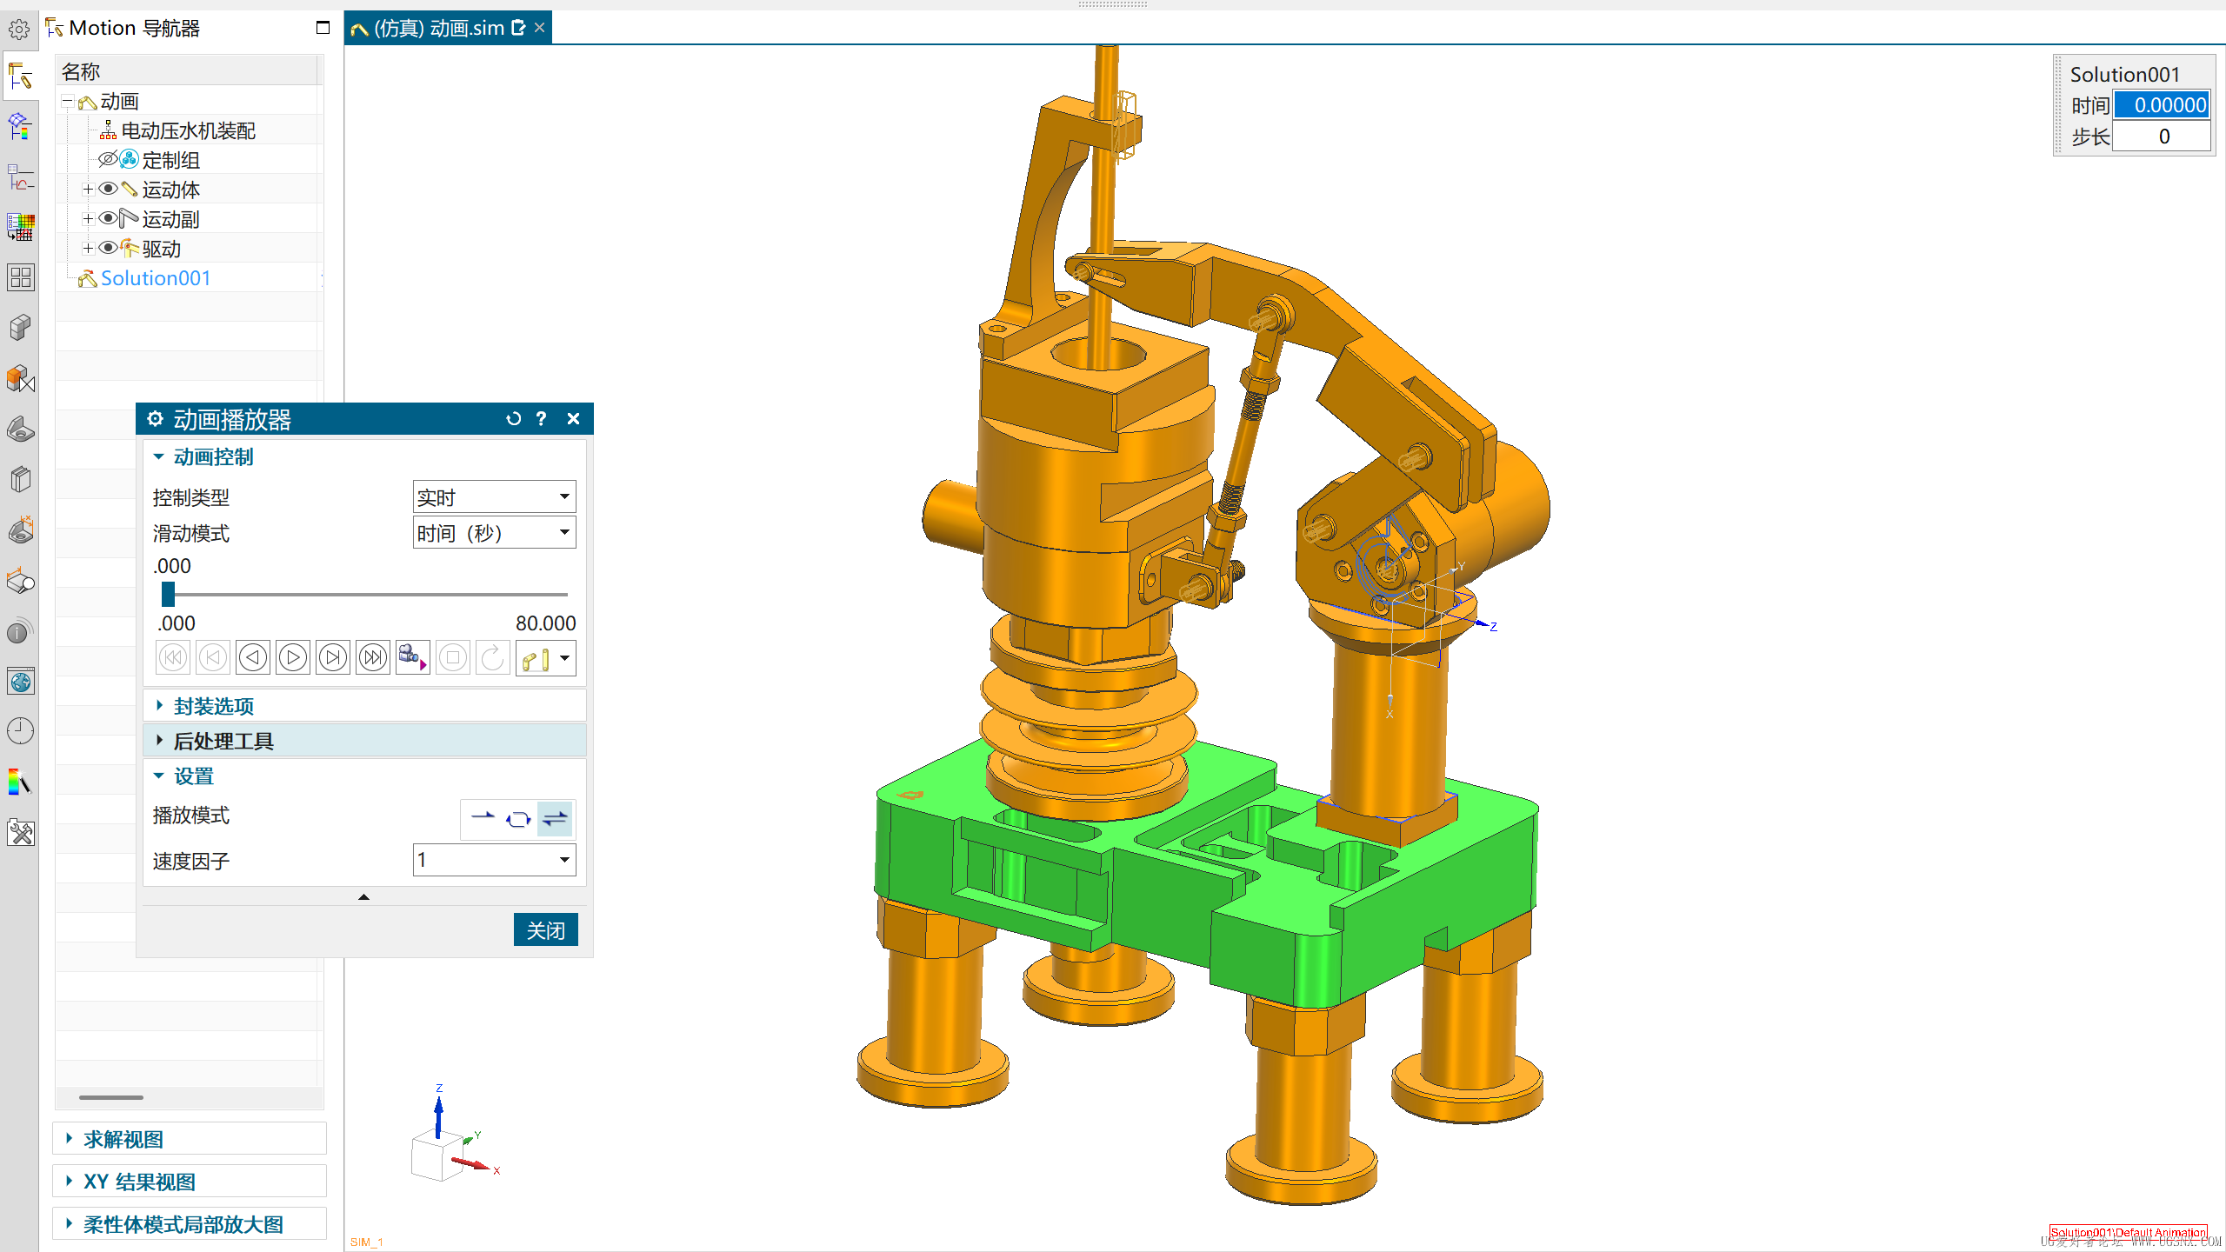Toggle eye visibility of 运动体

click(108, 190)
